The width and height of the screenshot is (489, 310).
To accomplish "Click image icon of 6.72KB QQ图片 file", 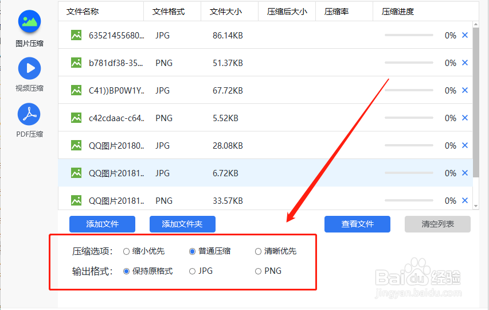I will pos(76,173).
